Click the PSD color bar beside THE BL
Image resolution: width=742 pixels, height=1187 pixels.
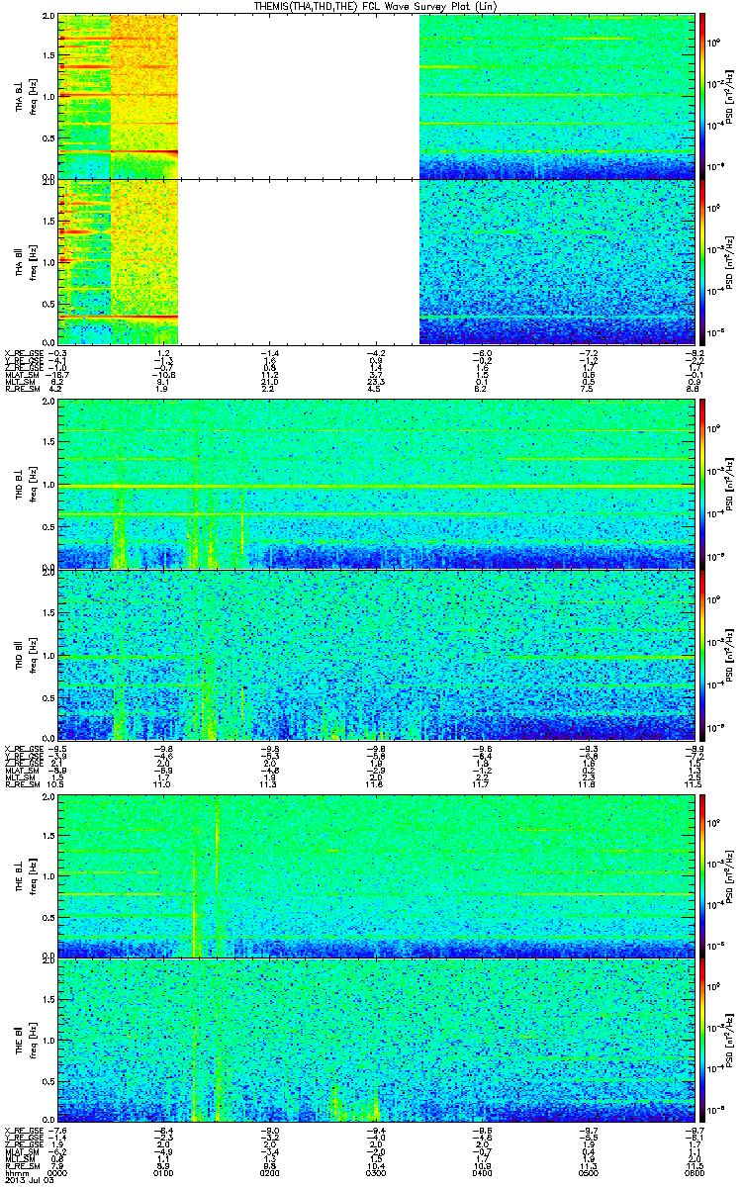pyautogui.click(x=703, y=875)
